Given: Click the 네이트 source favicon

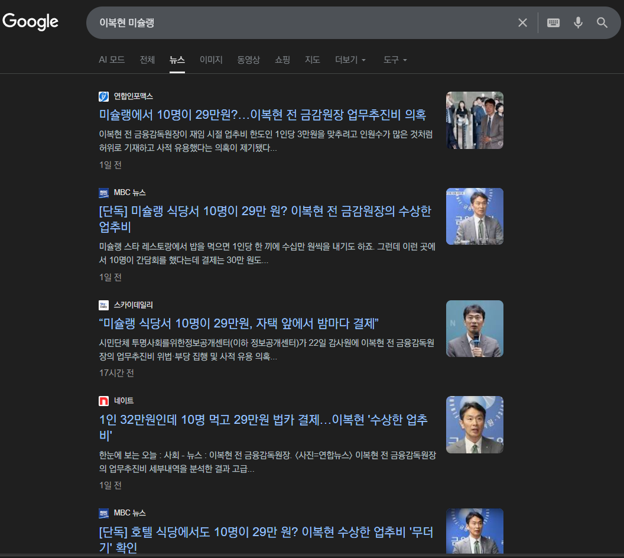Looking at the screenshot, I should click(x=103, y=401).
